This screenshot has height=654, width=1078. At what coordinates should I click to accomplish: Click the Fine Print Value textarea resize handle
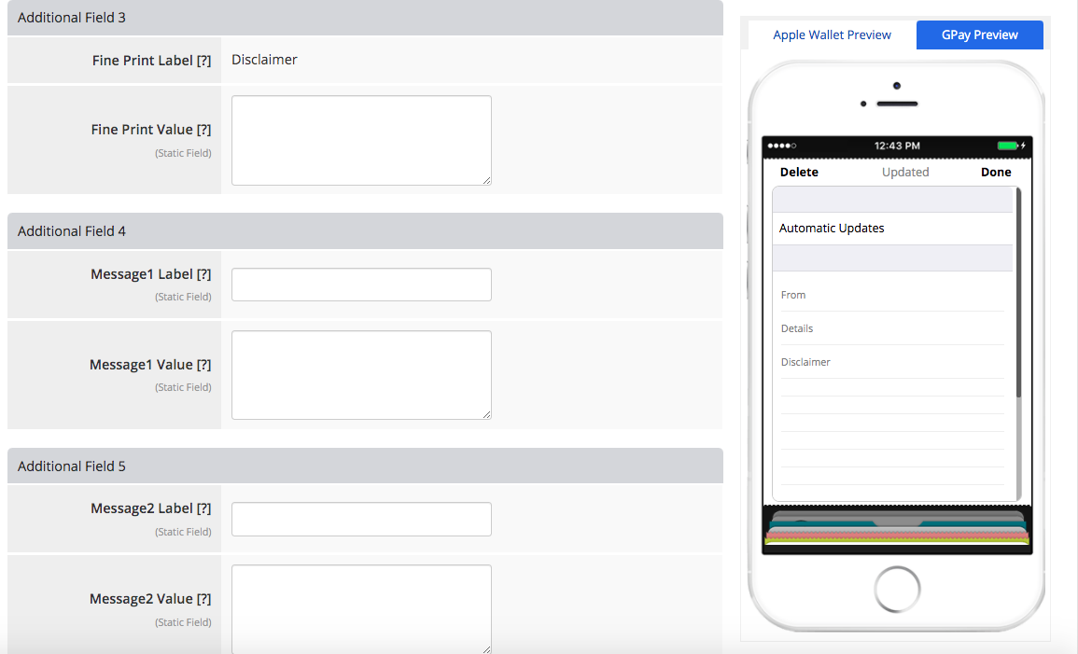pyautogui.click(x=487, y=181)
